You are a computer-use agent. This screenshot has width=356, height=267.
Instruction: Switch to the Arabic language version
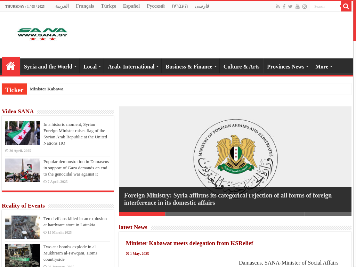click(x=62, y=6)
